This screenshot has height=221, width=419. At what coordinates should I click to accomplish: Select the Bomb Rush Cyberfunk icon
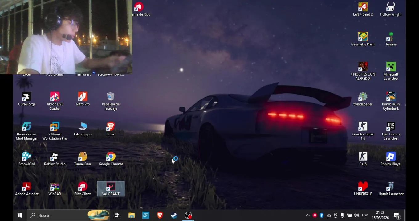391,101
